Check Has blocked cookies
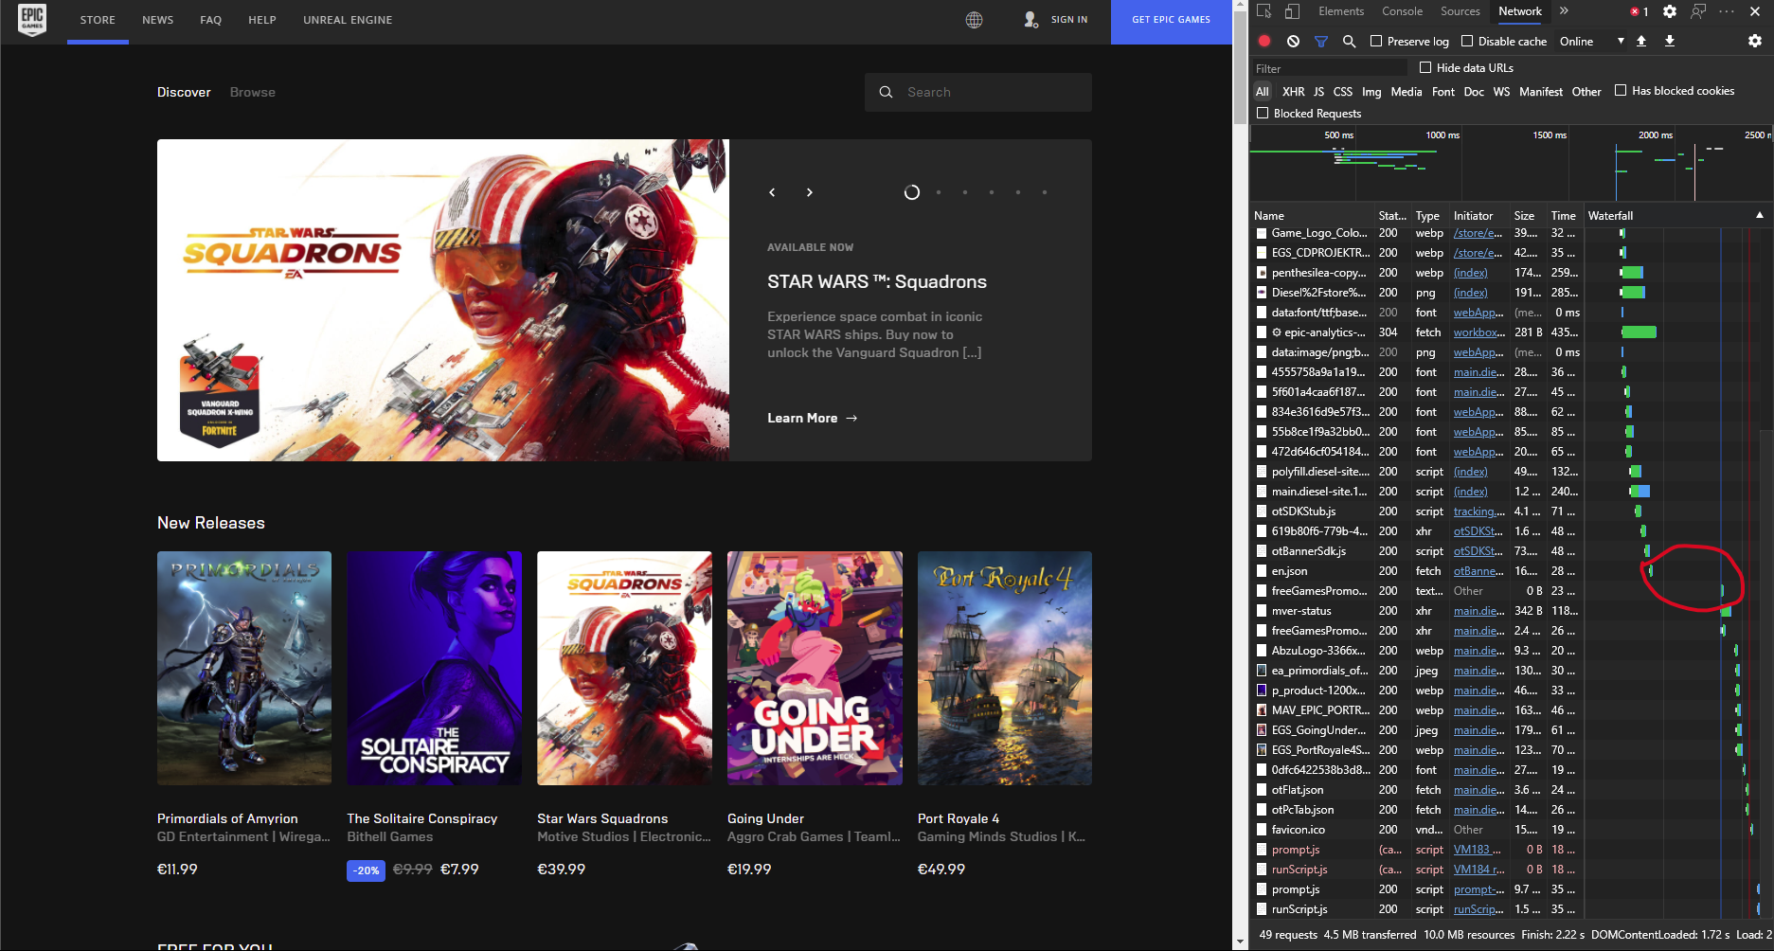 coord(1621,90)
